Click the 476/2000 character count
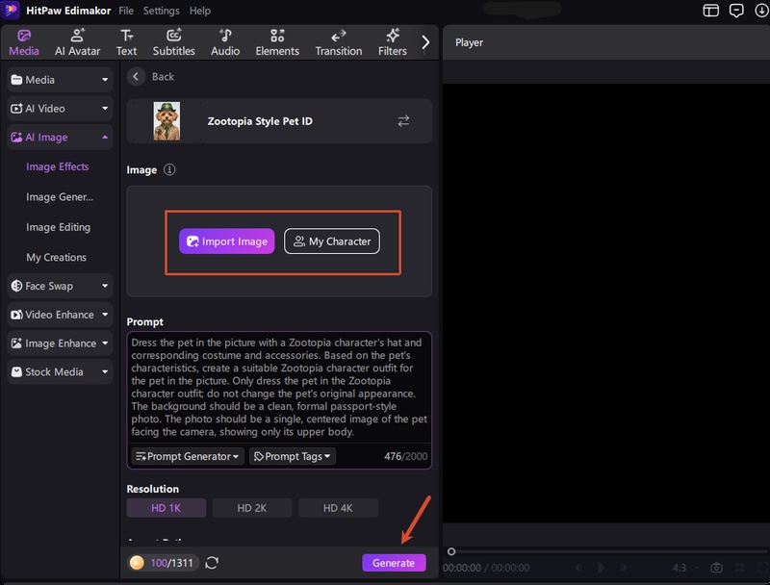 (405, 456)
